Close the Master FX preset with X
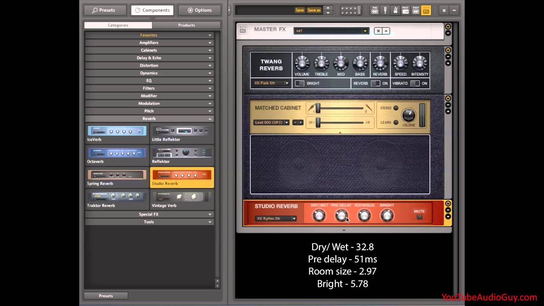This screenshot has height=306, width=544. point(378,31)
